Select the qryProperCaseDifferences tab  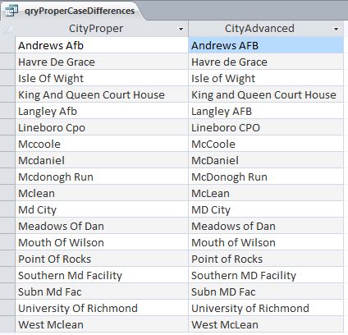tap(72, 11)
